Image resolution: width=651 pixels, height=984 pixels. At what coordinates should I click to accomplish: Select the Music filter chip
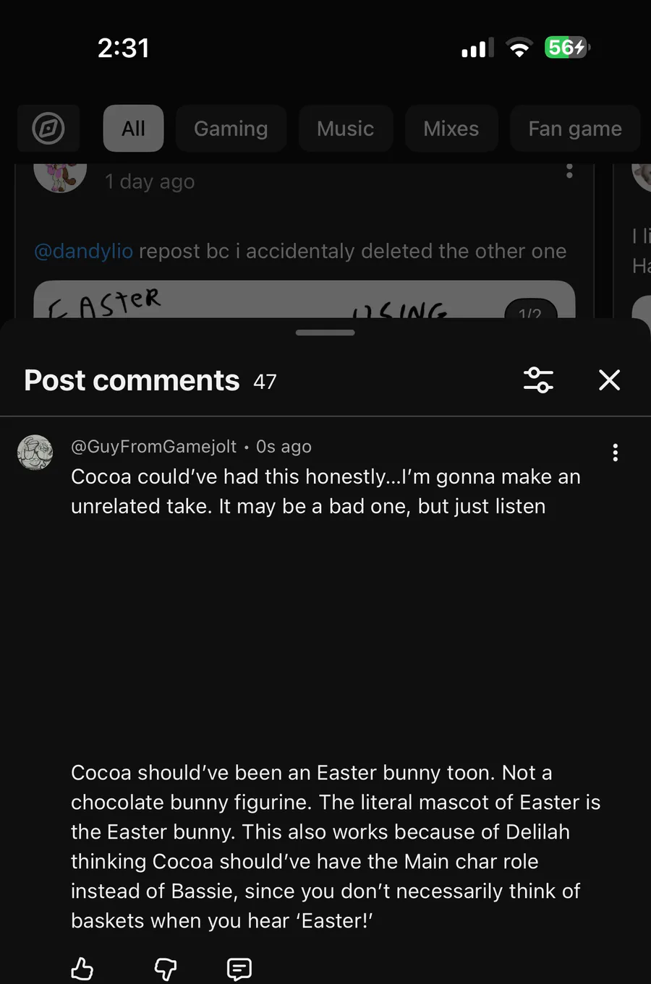[x=345, y=129]
